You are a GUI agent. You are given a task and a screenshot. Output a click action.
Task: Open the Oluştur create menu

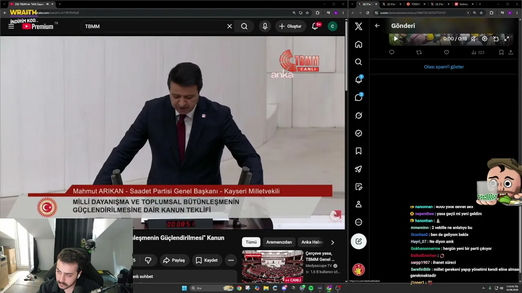(290, 26)
